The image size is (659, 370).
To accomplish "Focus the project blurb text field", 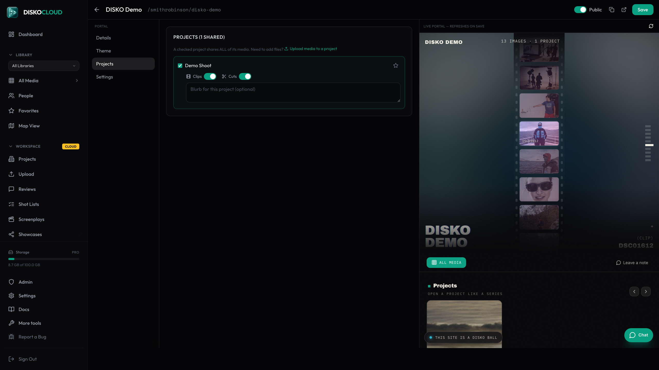I will pos(293,92).
